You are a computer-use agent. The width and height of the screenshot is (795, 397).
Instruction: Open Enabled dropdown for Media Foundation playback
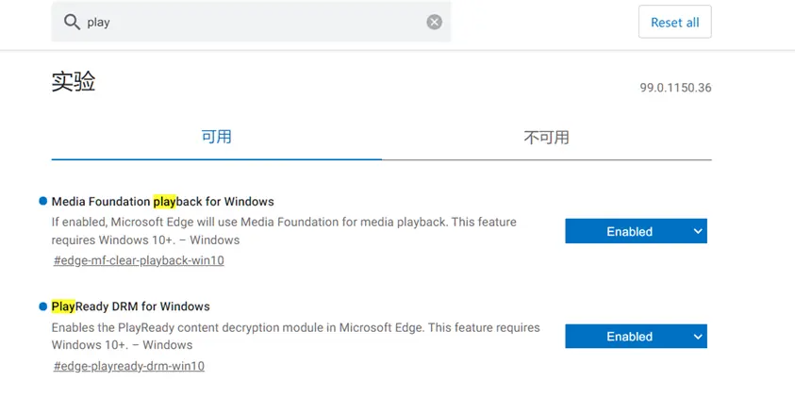(636, 231)
